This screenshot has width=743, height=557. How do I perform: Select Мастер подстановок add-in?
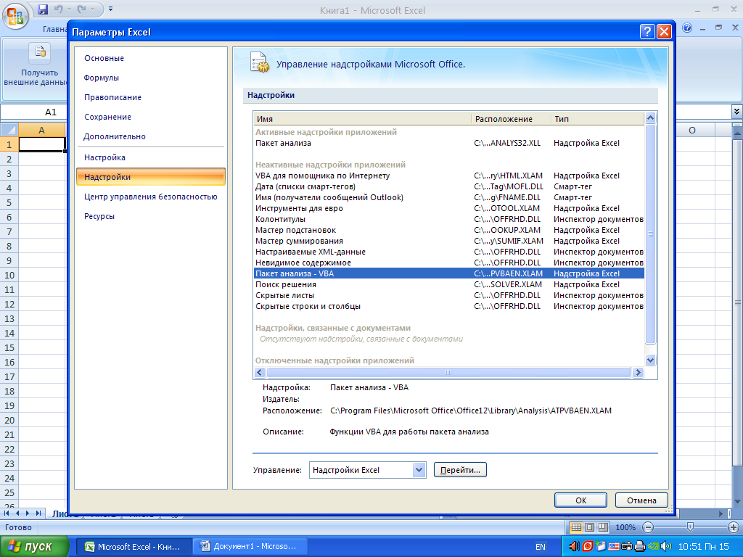point(448,230)
